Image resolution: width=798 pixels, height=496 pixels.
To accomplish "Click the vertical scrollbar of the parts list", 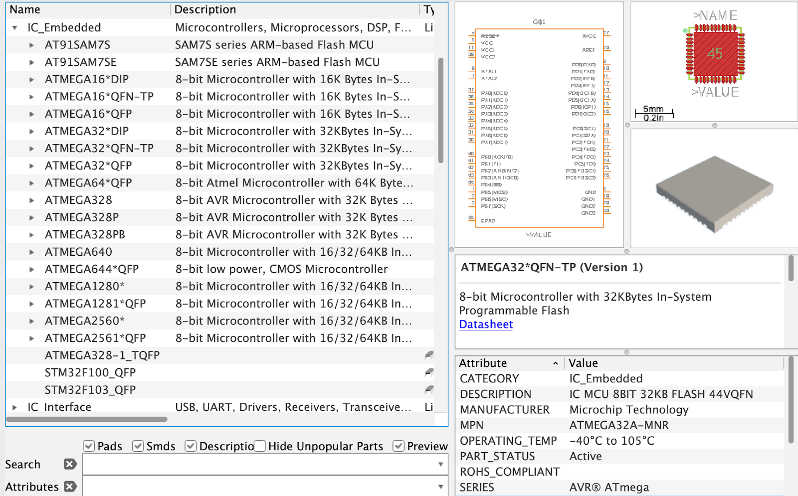I will [440, 111].
